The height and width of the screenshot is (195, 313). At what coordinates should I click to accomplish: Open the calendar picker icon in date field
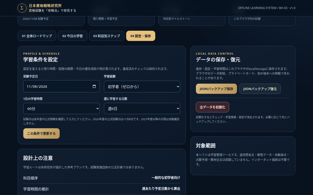click(x=94, y=86)
